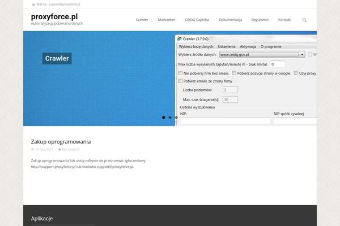Click the http://support.proxyforce.pl address in post text
The width and height of the screenshot is (340, 226).
[53, 167]
